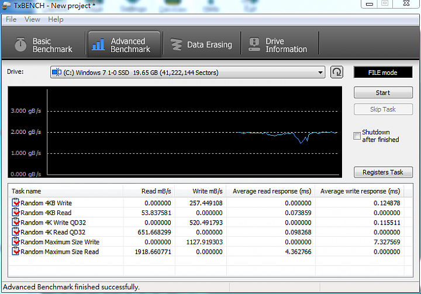The width and height of the screenshot is (421, 294).
Task: Click the 0.073859 read response value
Action: pyautogui.click(x=298, y=213)
